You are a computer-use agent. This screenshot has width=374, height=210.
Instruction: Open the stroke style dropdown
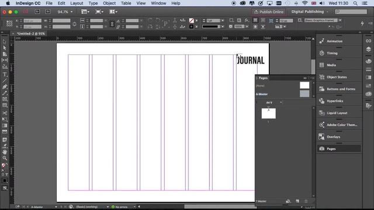(x=223, y=26)
